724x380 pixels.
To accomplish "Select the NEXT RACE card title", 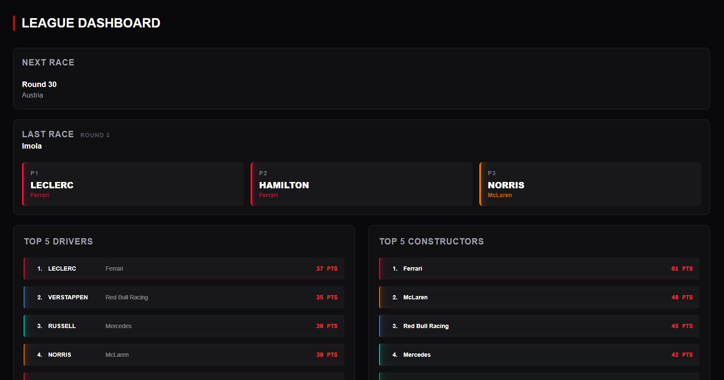I will [48, 62].
